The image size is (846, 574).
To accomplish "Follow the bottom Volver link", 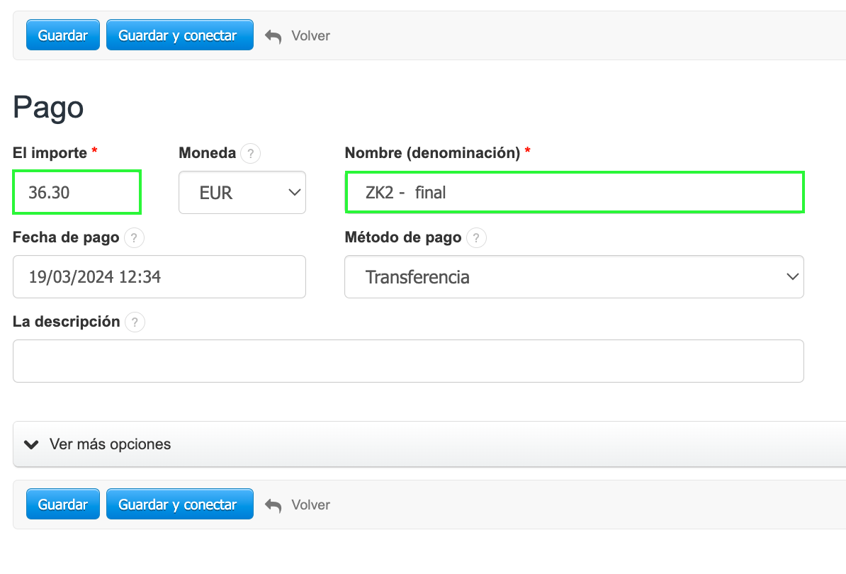I will click(310, 505).
